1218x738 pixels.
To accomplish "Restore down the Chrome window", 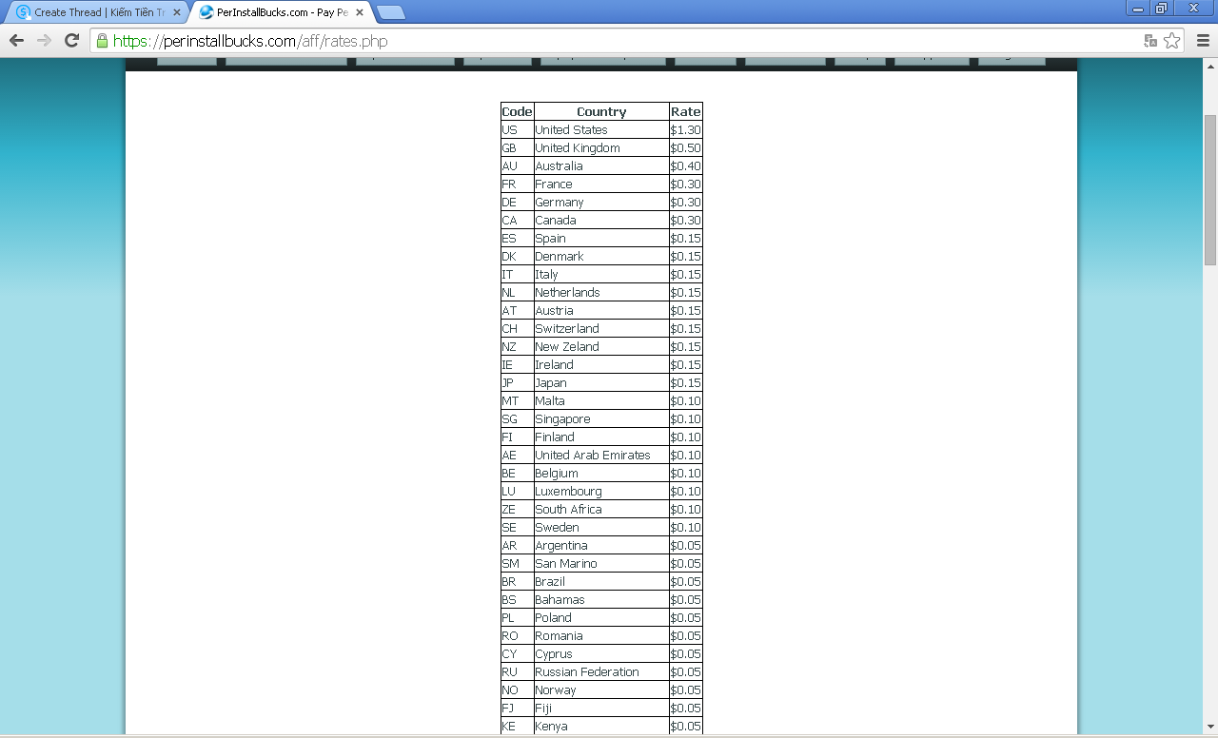I will point(1161,9).
